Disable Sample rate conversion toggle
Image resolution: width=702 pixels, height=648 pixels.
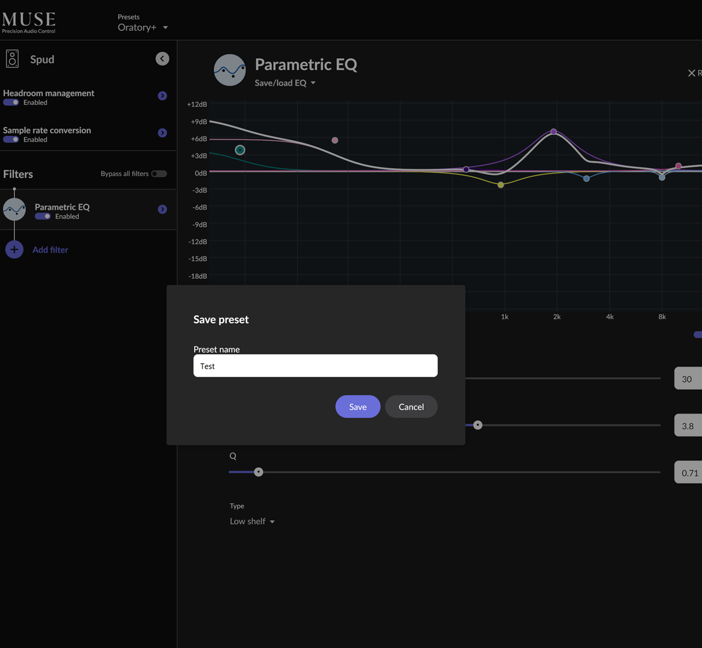11,139
